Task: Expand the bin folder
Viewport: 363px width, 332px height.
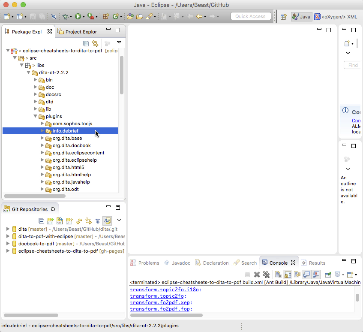Action: click(35, 80)
